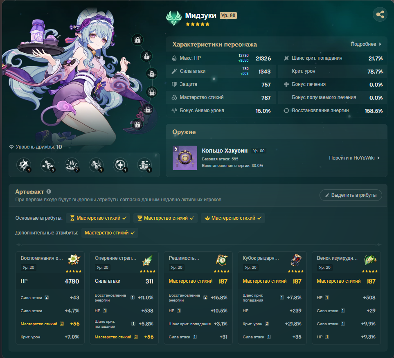
Task: Open the talent icon with level 9 badge
Action: point(48,165)
